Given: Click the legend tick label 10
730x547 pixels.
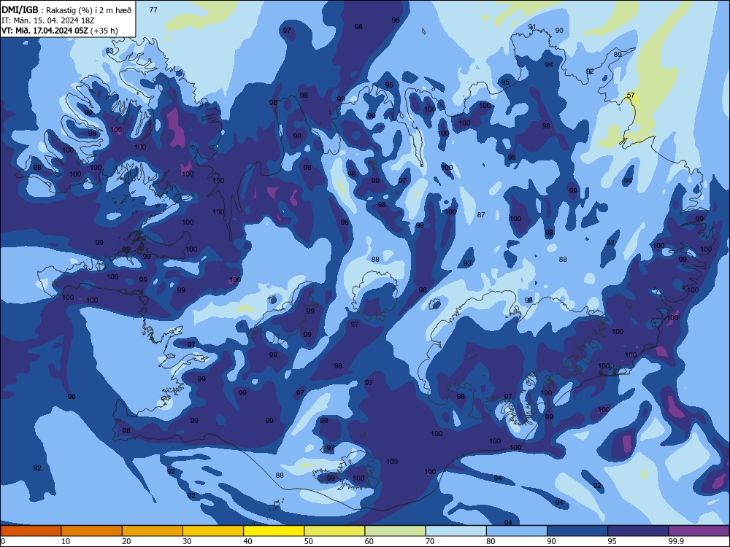Looking at the screenshot, I should pos(66,541).
